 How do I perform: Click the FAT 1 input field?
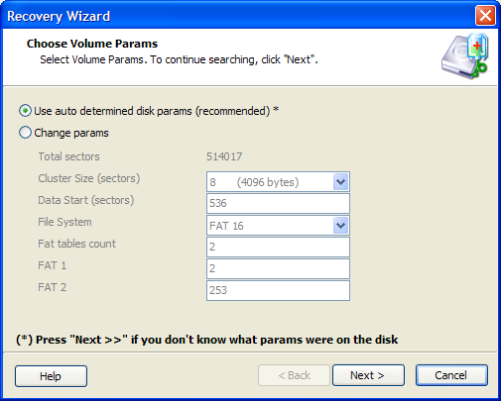click(278, 268)
